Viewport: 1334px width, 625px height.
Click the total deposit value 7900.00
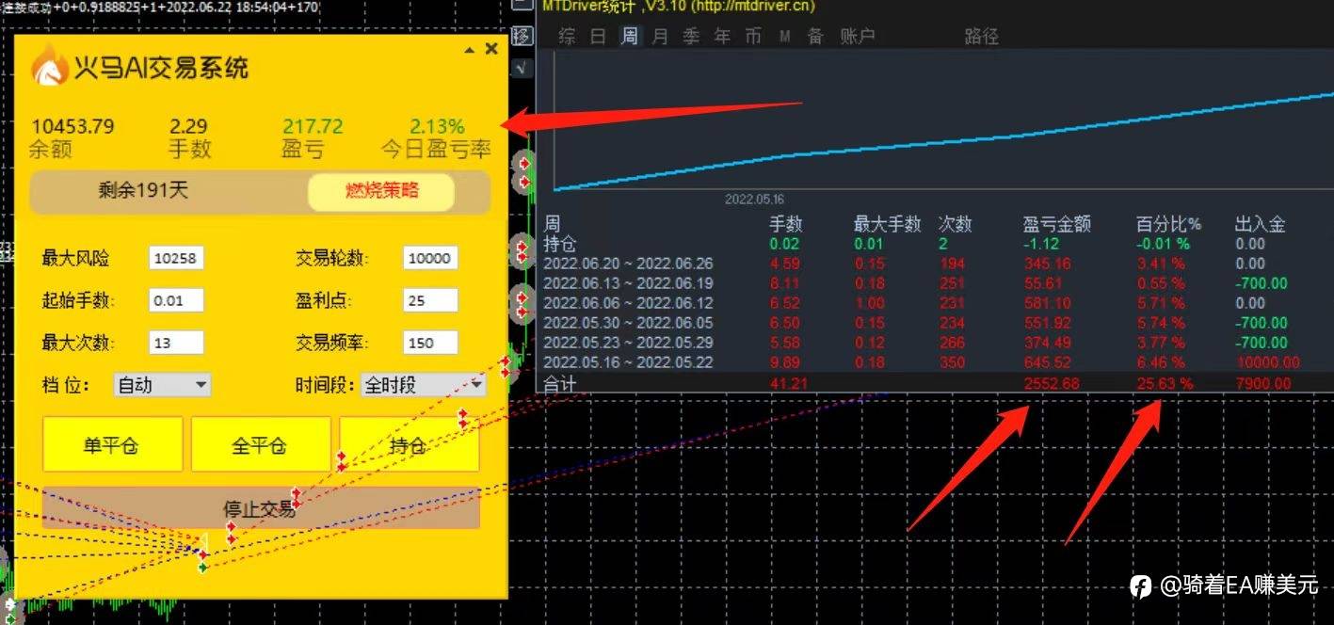pos(1264,383)
